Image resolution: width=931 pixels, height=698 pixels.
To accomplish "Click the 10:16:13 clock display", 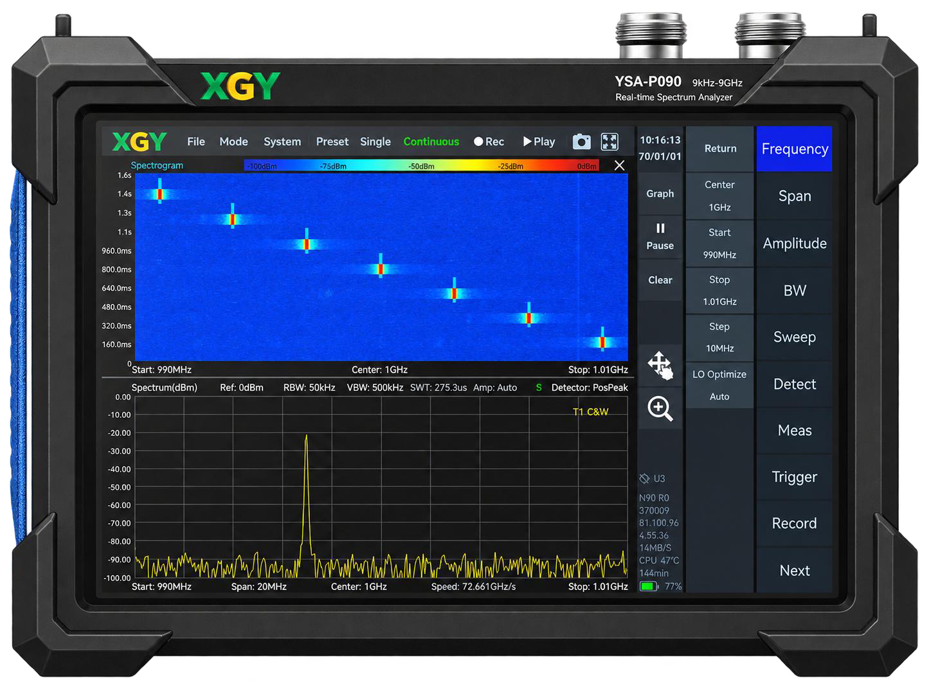I will [660, 140].
